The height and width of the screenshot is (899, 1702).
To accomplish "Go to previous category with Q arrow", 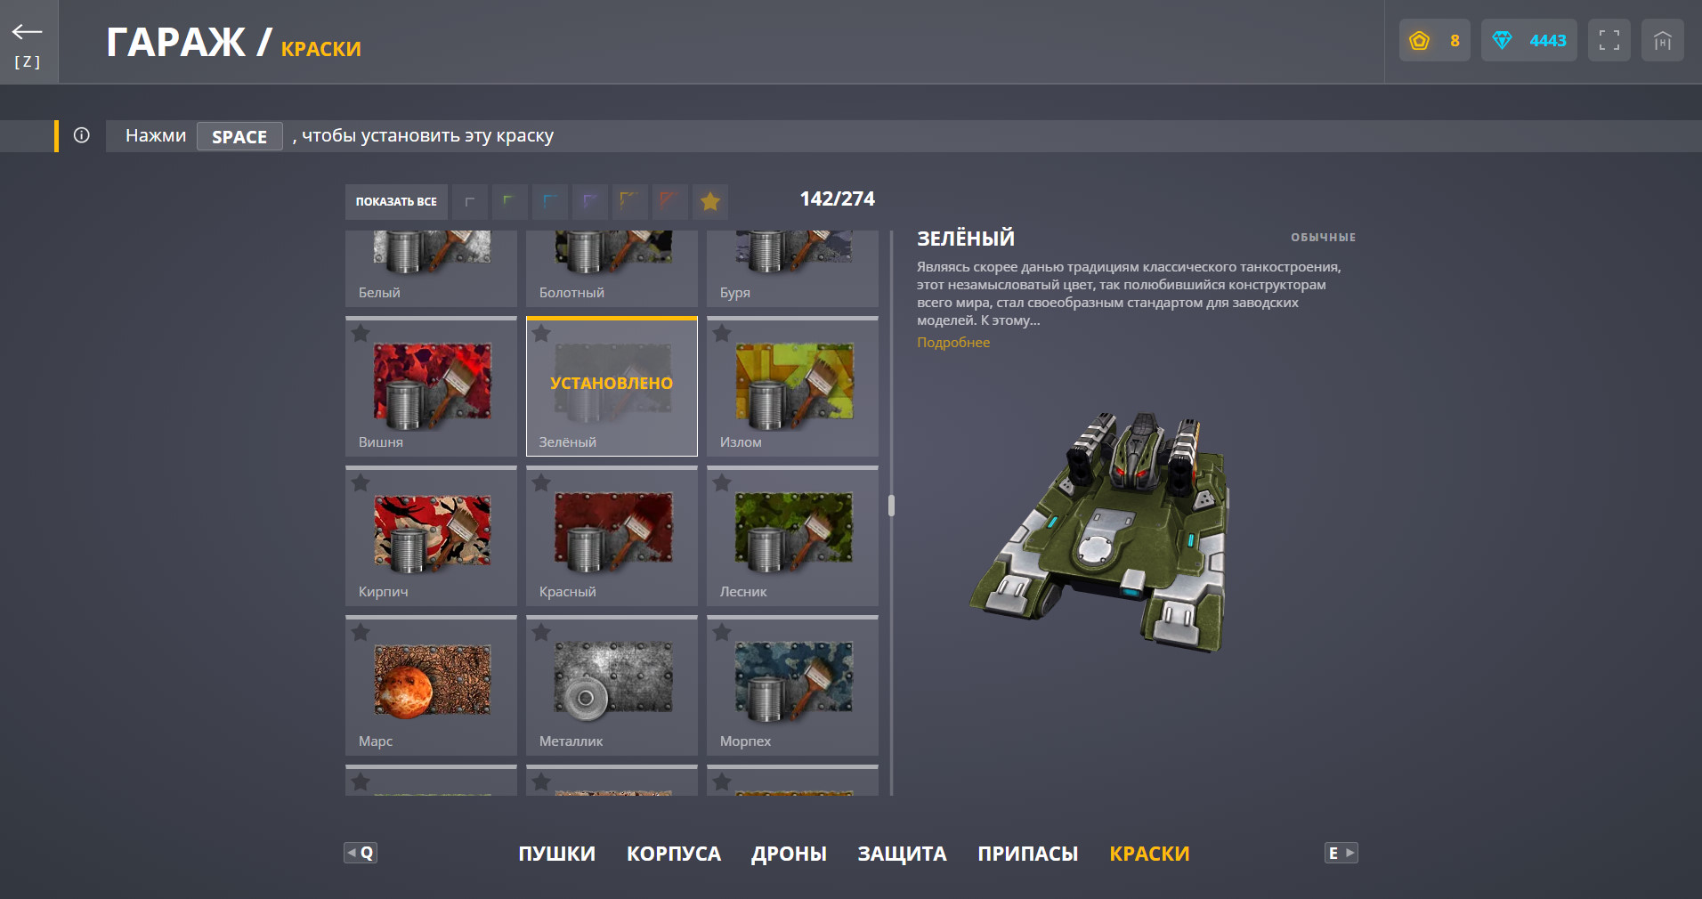I will tap(361, 853).
